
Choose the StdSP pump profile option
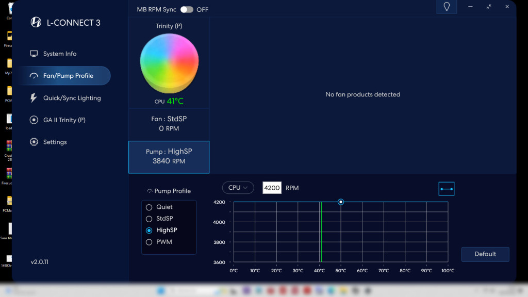pos(150,219)
